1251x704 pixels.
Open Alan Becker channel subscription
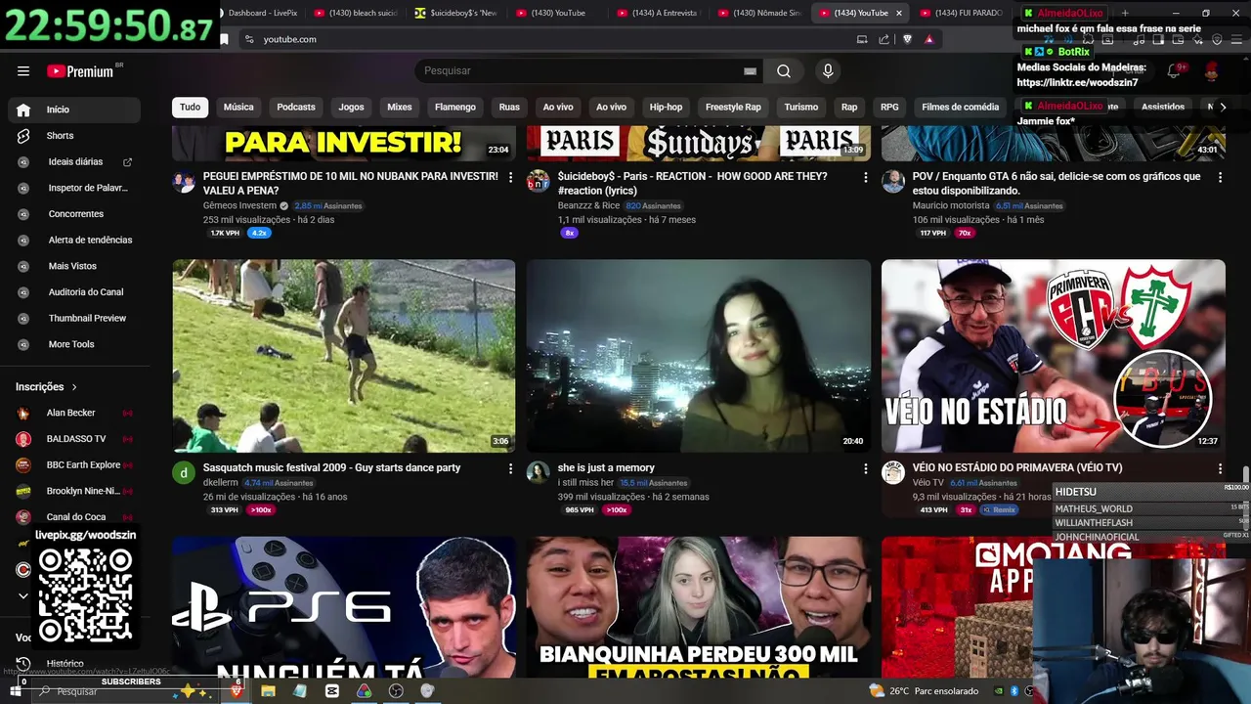point(74,413)
